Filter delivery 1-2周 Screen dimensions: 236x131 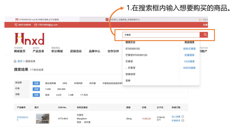(71, 95)
